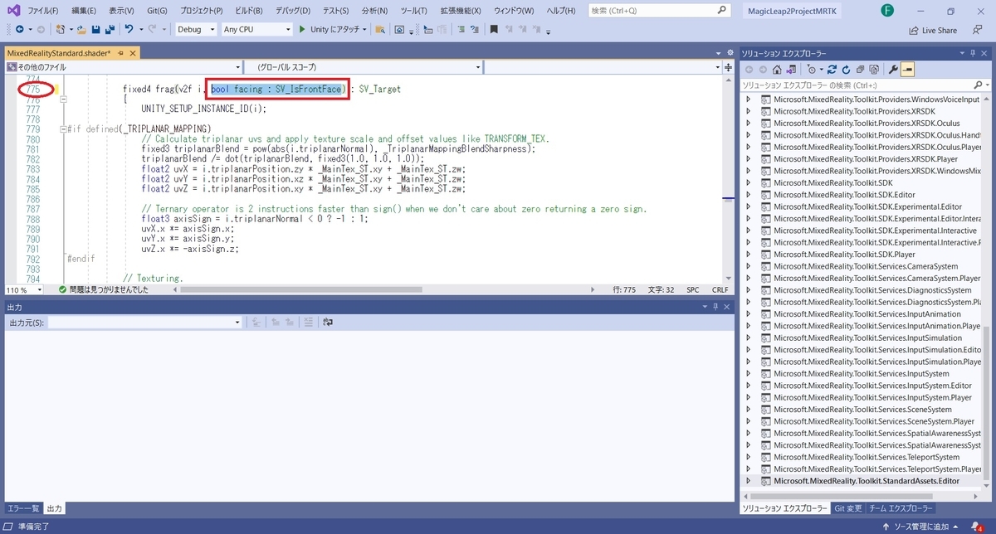
Task: Start debugging with Unity attach play button
Action: tap(301, 29)
